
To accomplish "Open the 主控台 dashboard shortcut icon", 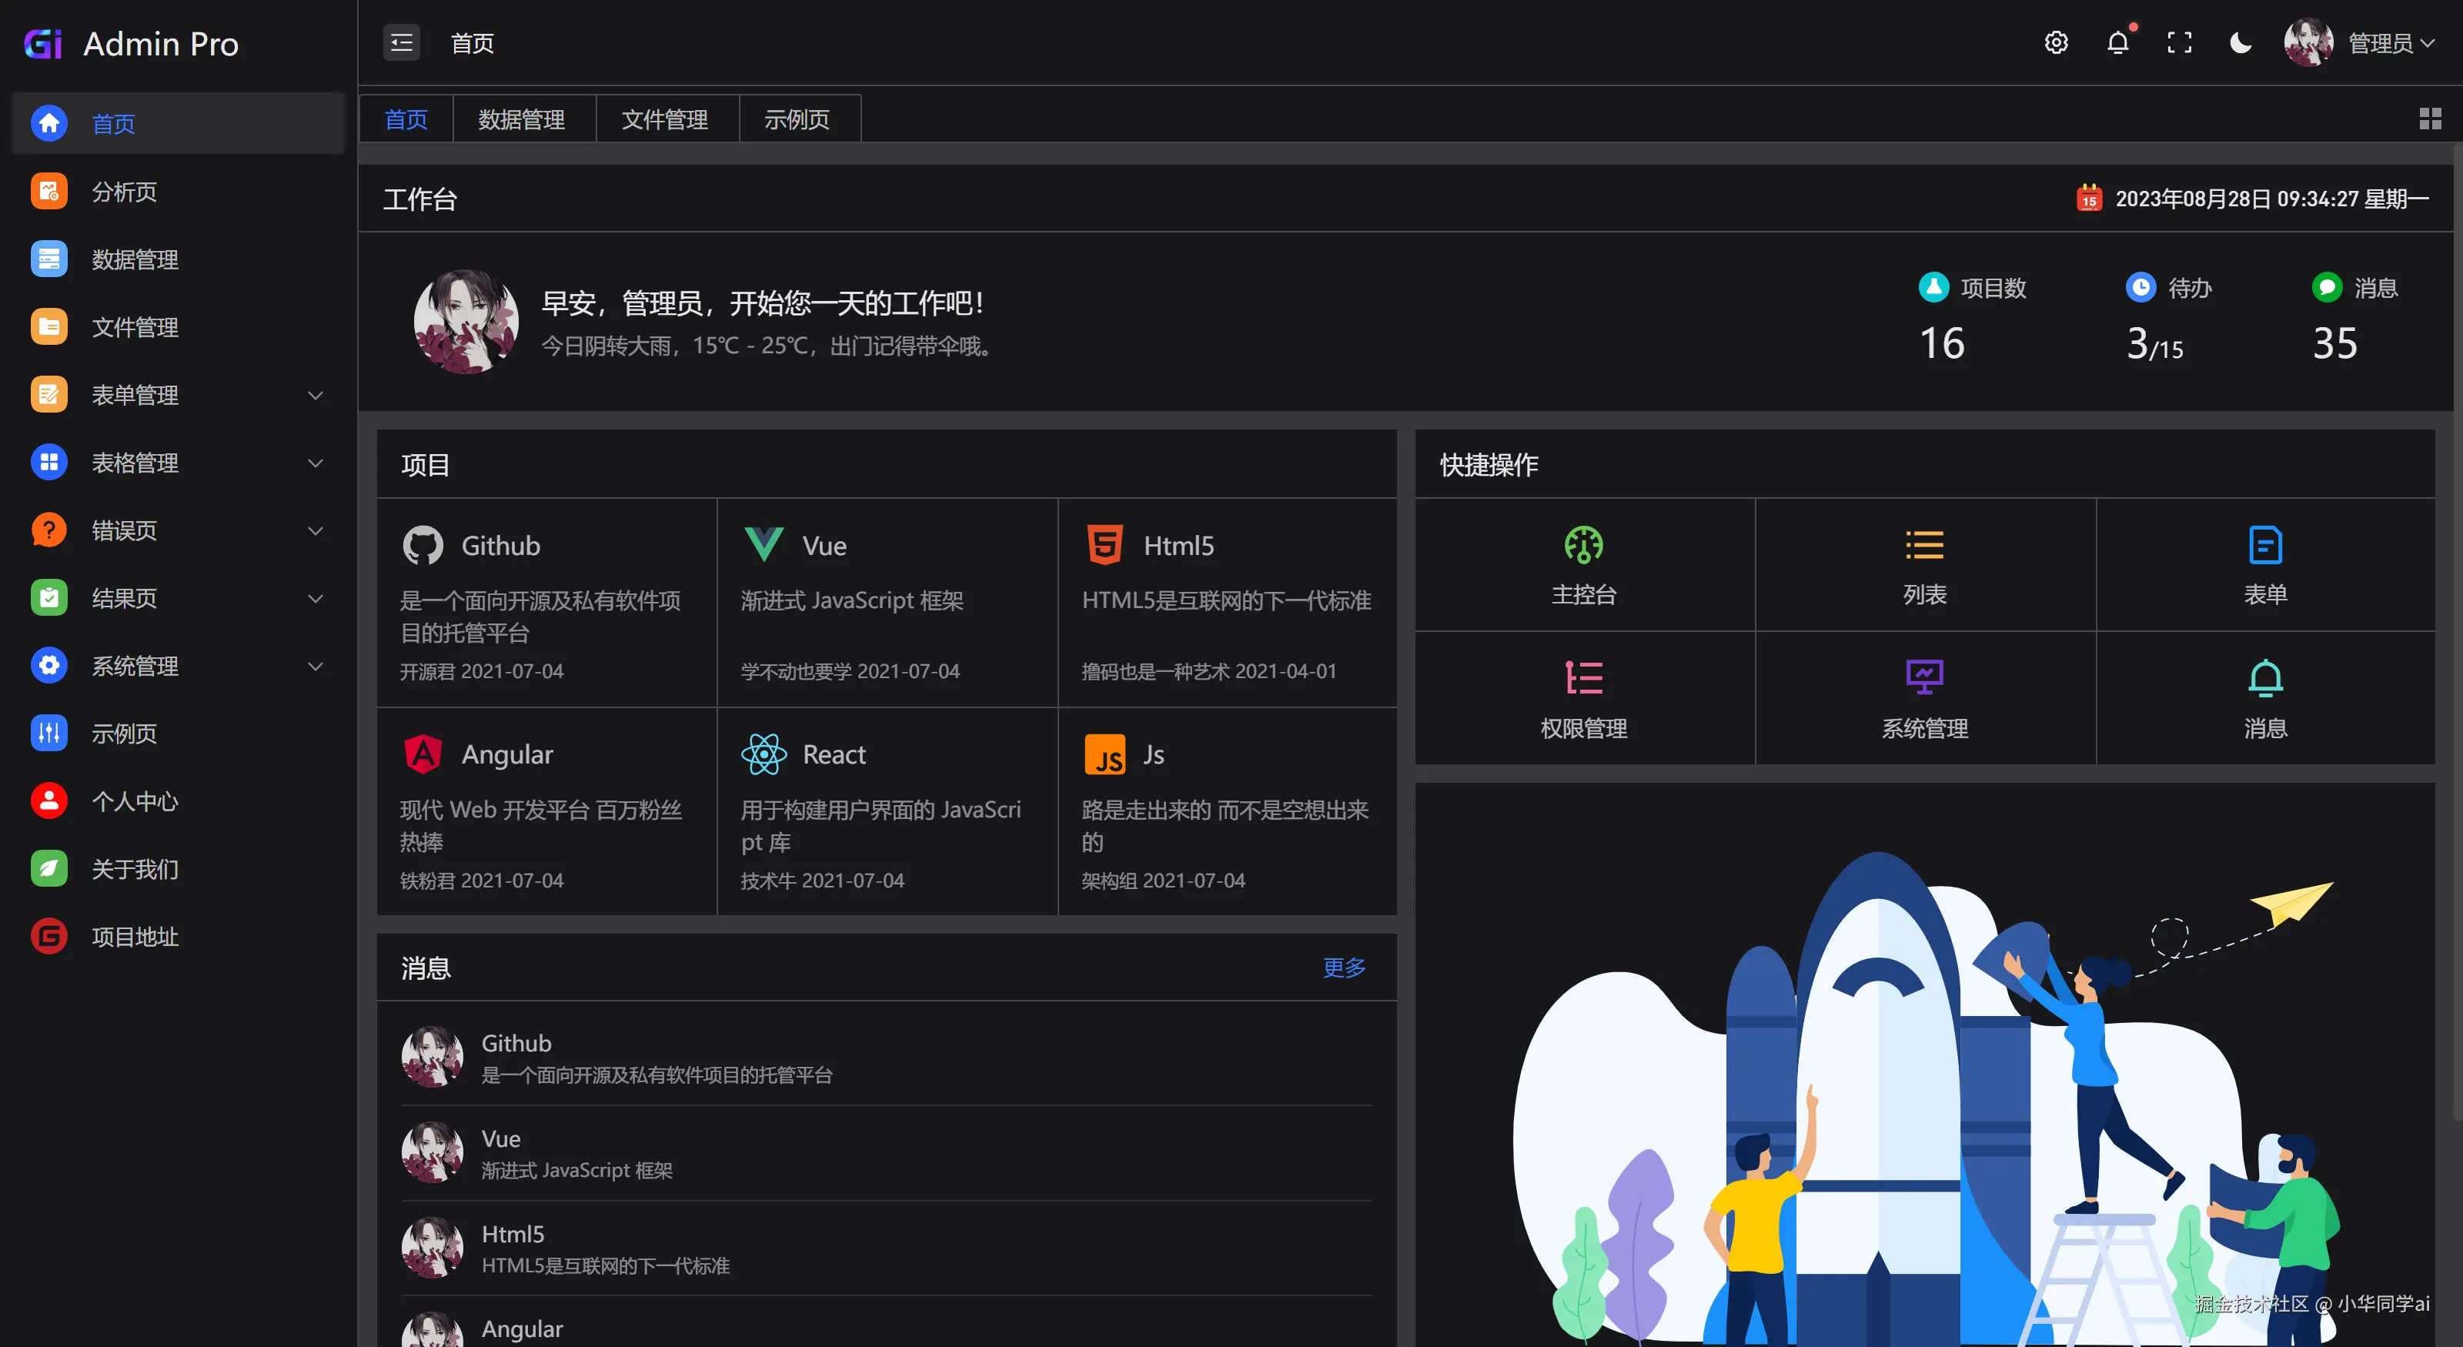I will coord(1583,545).
